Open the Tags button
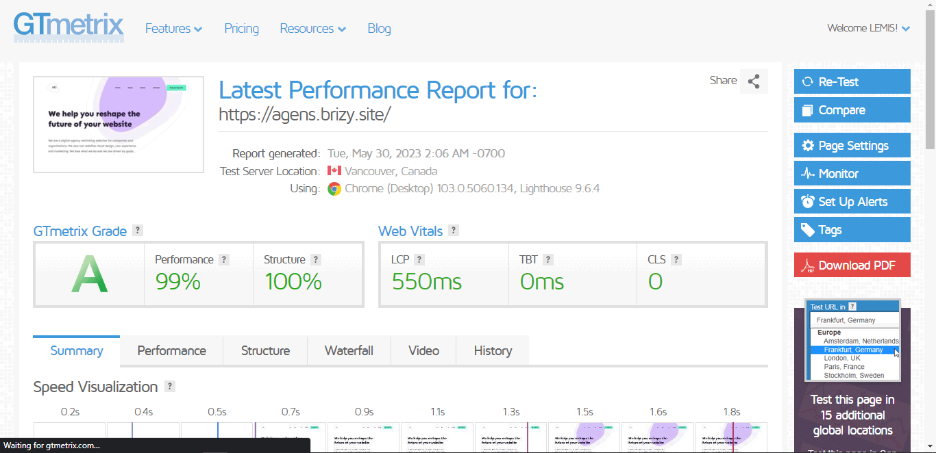Image resolution: width=936 pixels, height=453 pixels. pyautogui.click(x=852, y=230)
